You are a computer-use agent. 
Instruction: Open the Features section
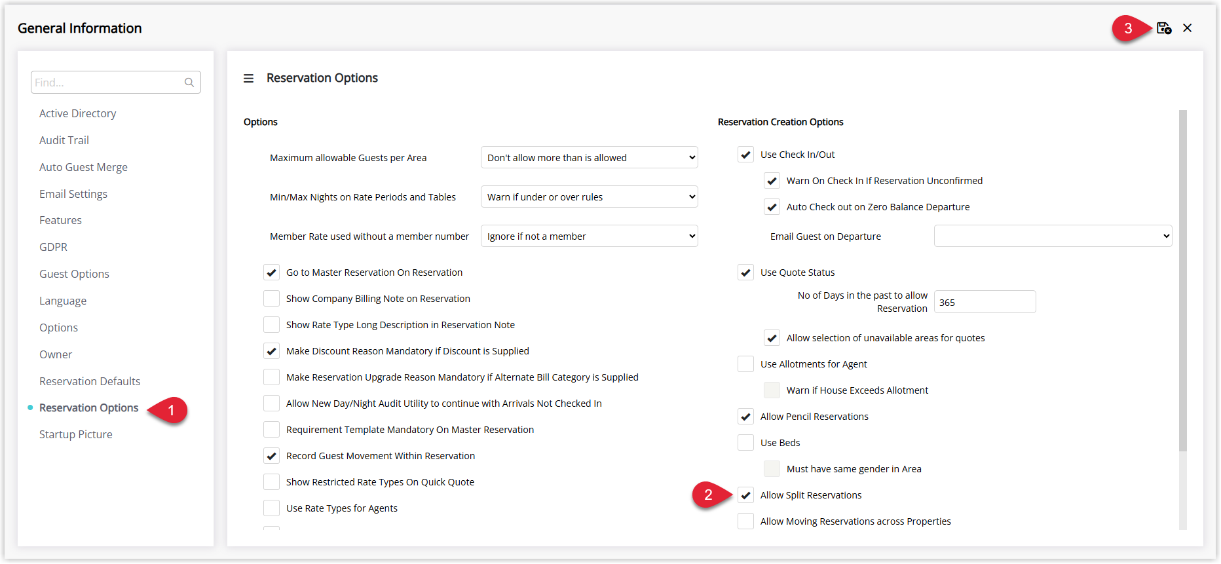(x=60, y=220)
